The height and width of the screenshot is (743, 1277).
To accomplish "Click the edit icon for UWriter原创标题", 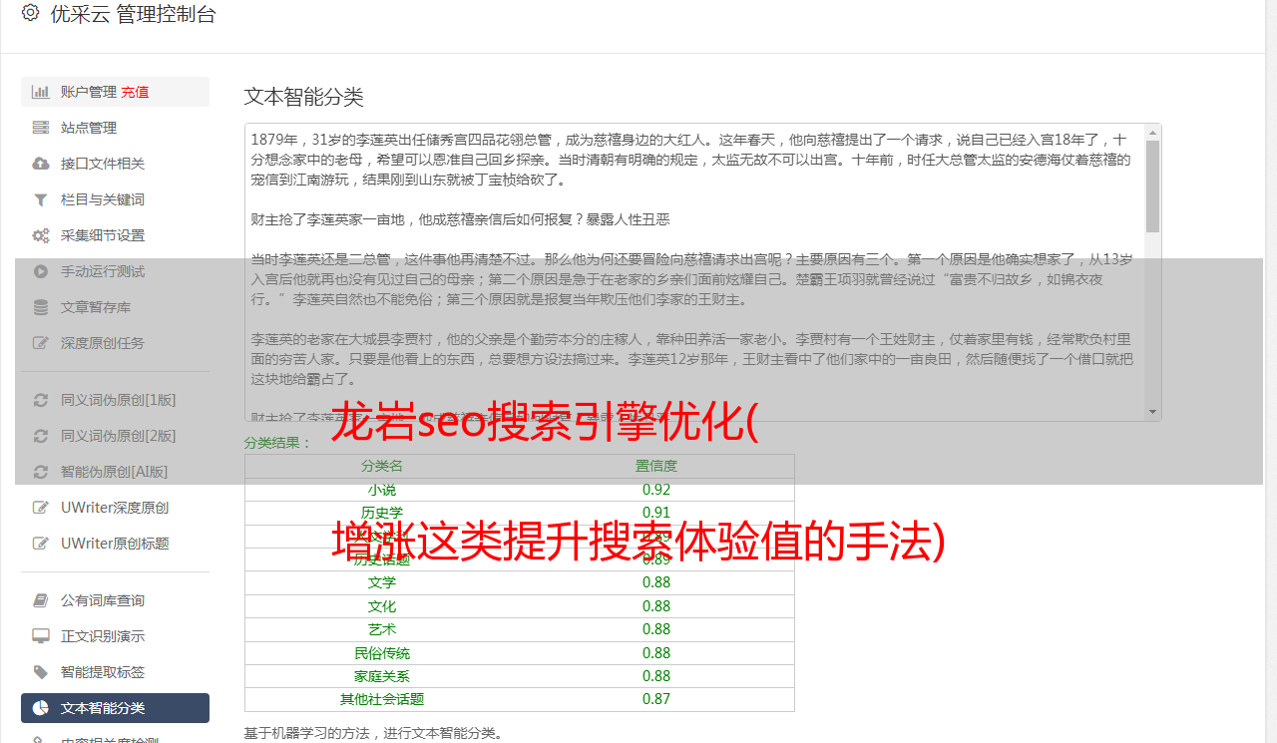I will (41, 544).
